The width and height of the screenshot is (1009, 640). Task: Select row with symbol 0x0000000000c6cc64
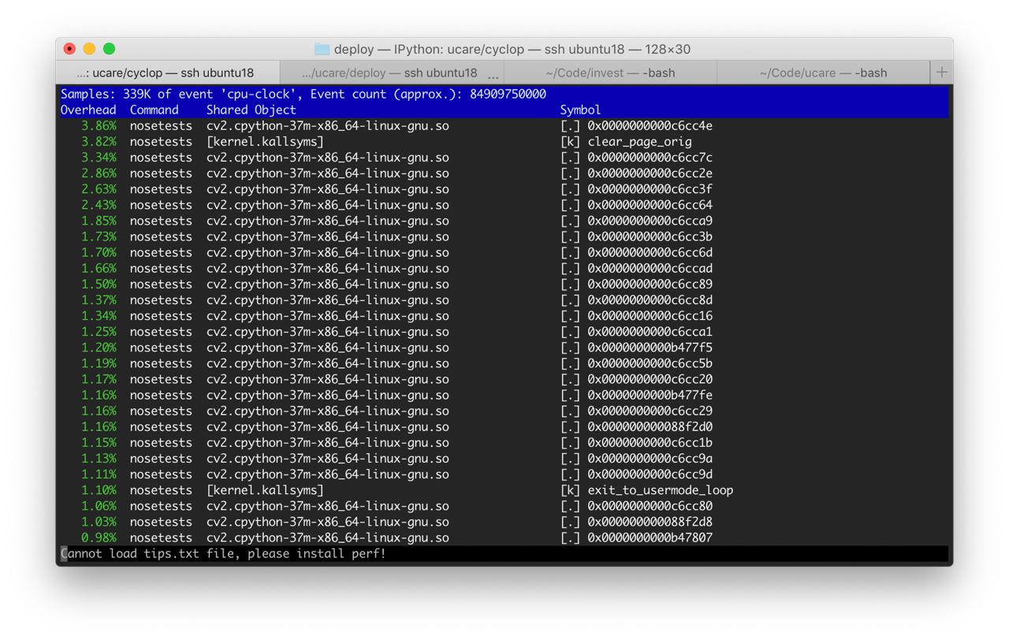coord(504,205)
